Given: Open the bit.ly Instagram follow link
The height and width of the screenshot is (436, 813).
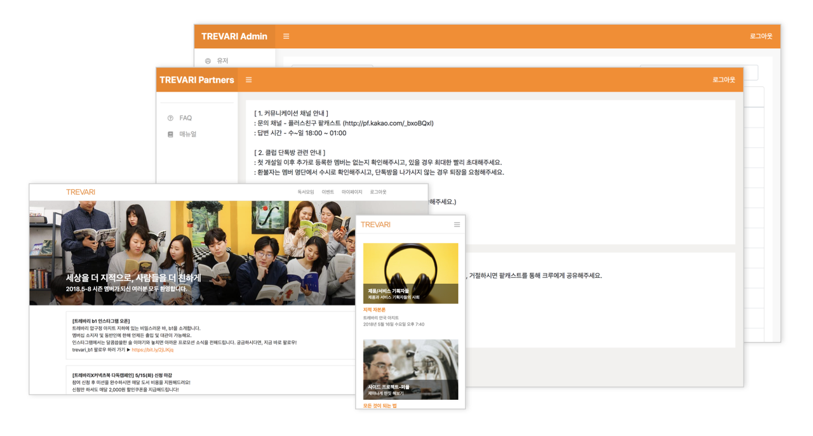Looking at the screenshot, I should pyautogui.click(x=152, y=350).
